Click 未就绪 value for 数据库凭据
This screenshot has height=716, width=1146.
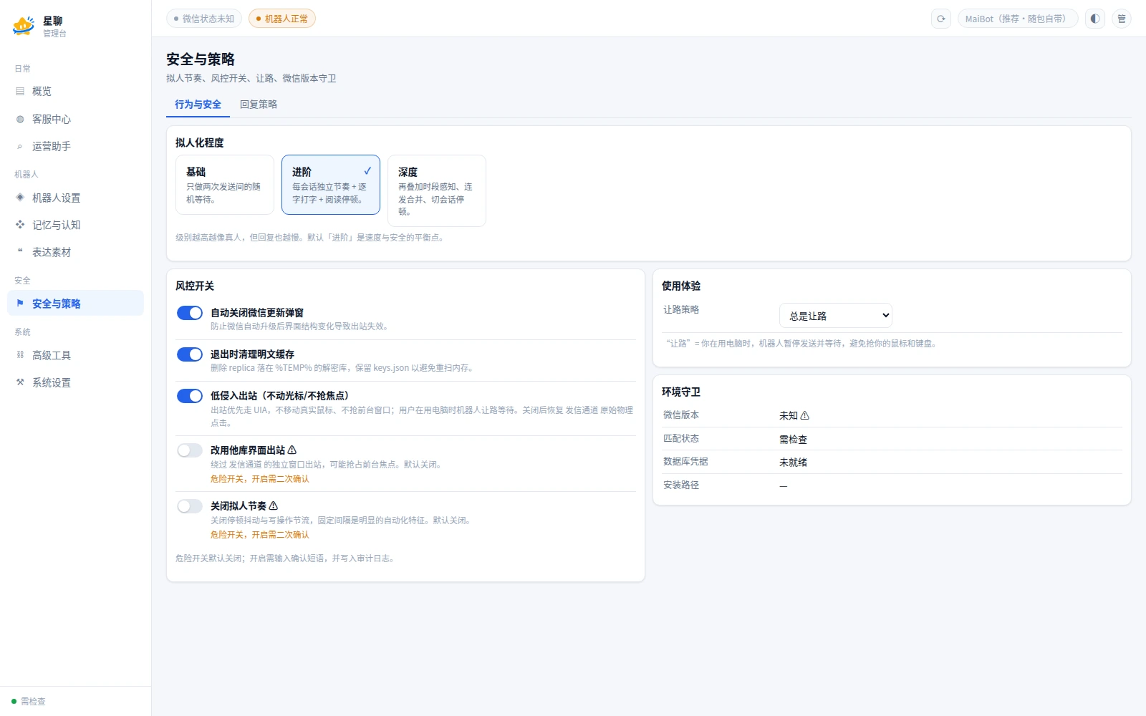[x=793, y=463]
